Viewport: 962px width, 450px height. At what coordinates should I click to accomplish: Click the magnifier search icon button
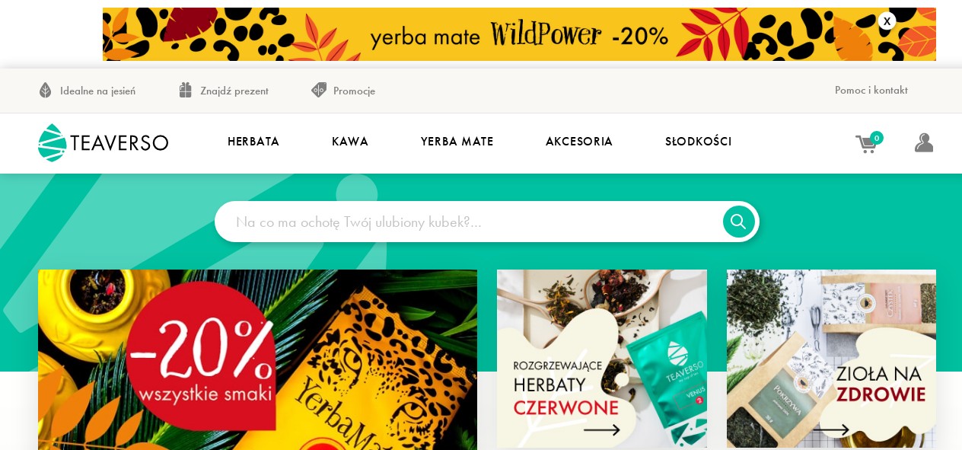coord(738,222)
